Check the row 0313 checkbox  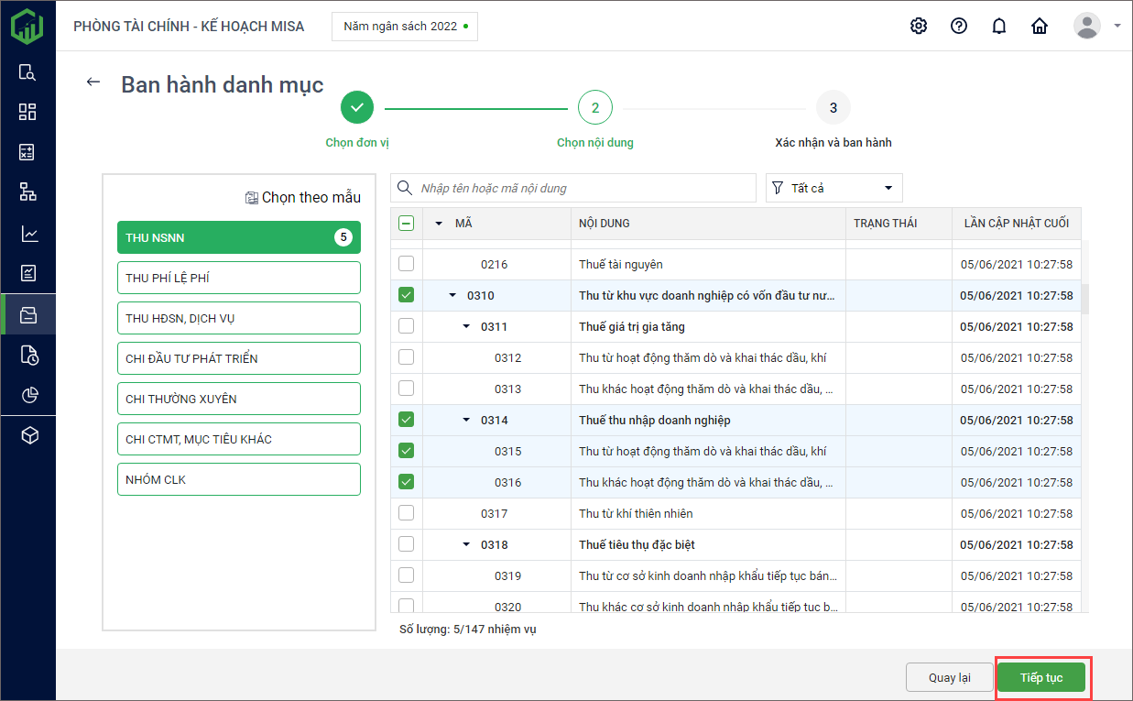[407, 389]
